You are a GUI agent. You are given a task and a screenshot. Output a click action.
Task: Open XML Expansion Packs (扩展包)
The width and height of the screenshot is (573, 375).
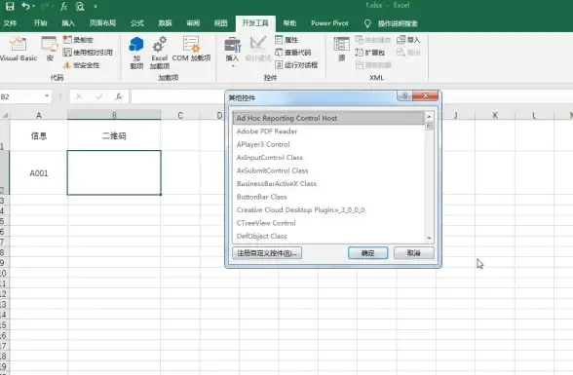pyautogui.click(x=370, y=53)
